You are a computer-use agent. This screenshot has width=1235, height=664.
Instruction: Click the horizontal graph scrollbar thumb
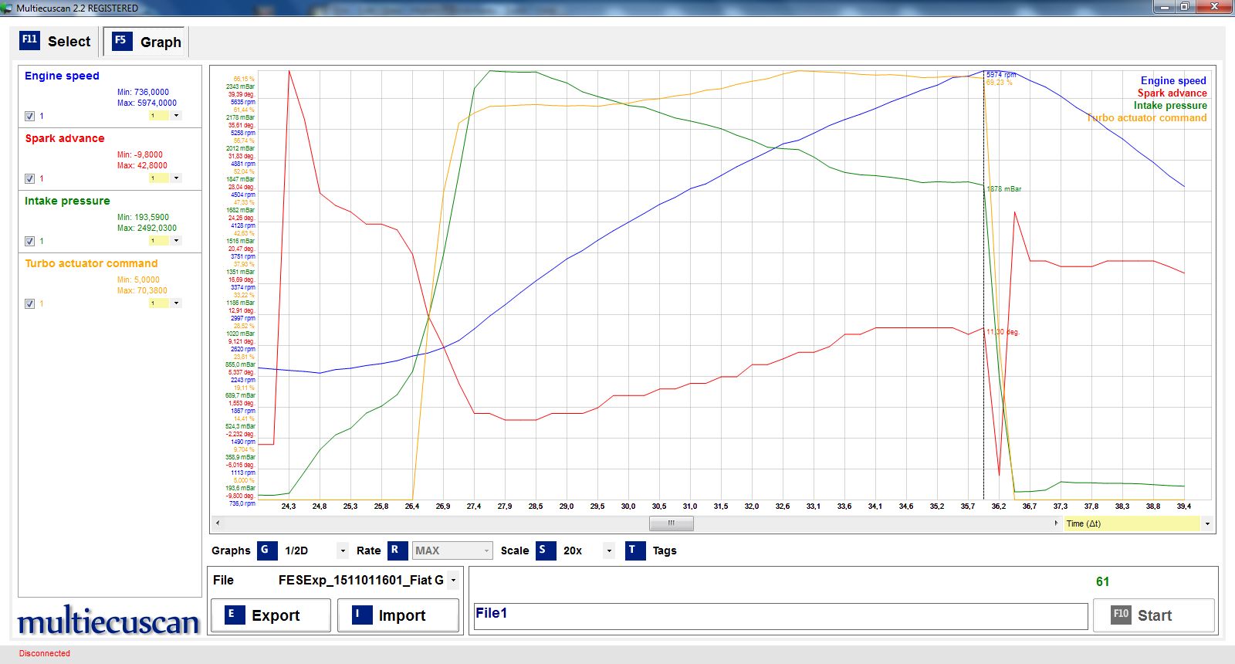pos(671,523)
